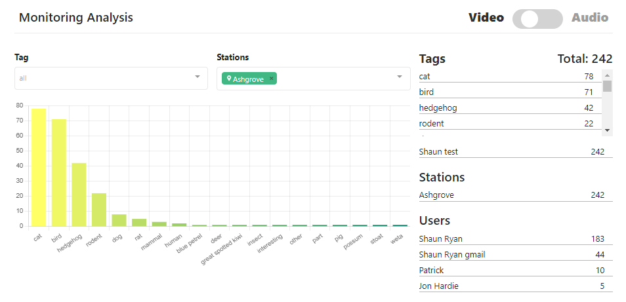Open the Tag dropdown arrow
The image size is (626, 302).
[198, 78]
